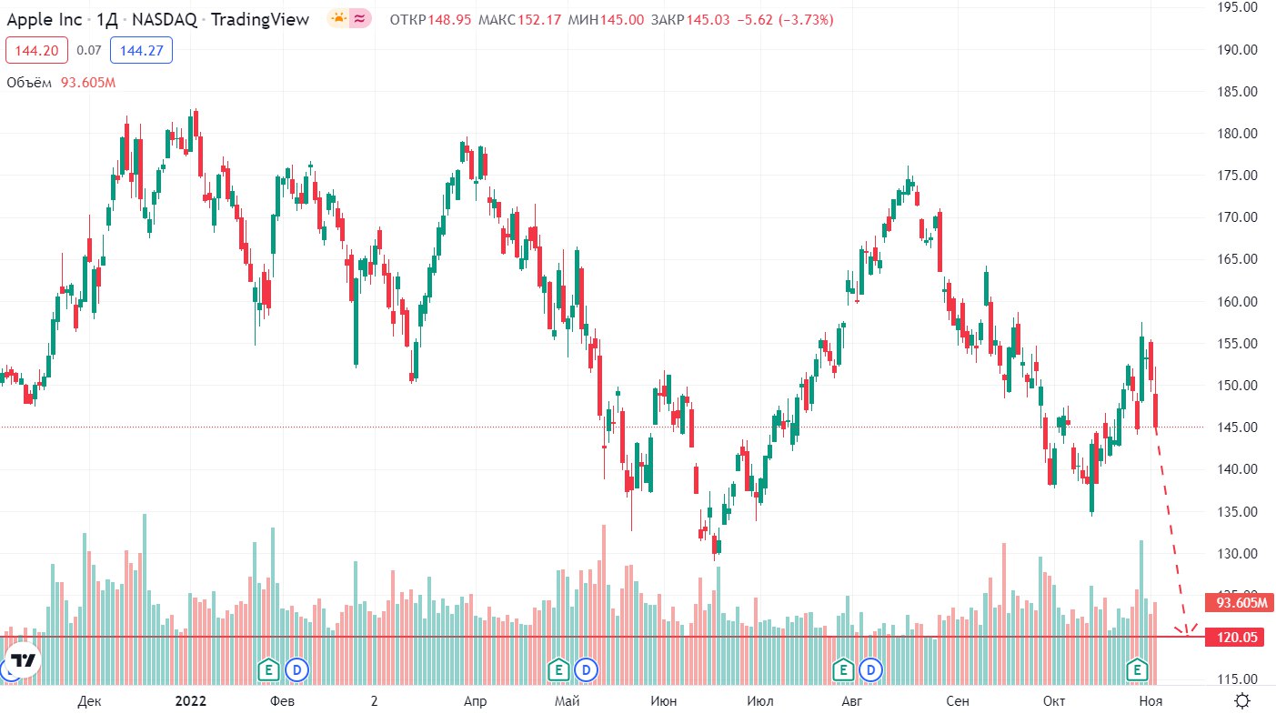Click the ЗАКР 145.03 close value

coord(691,19)
